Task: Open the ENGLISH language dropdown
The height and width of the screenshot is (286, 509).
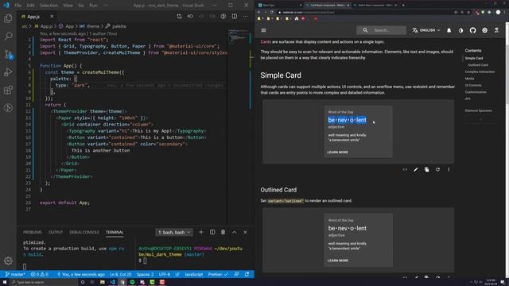Action: (426, 30)
